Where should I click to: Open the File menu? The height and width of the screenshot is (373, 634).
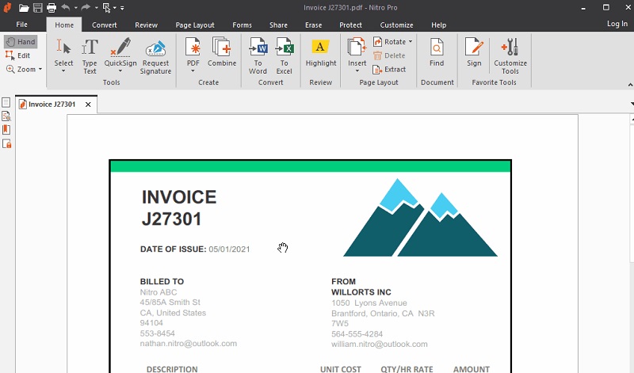coord(22,25)
